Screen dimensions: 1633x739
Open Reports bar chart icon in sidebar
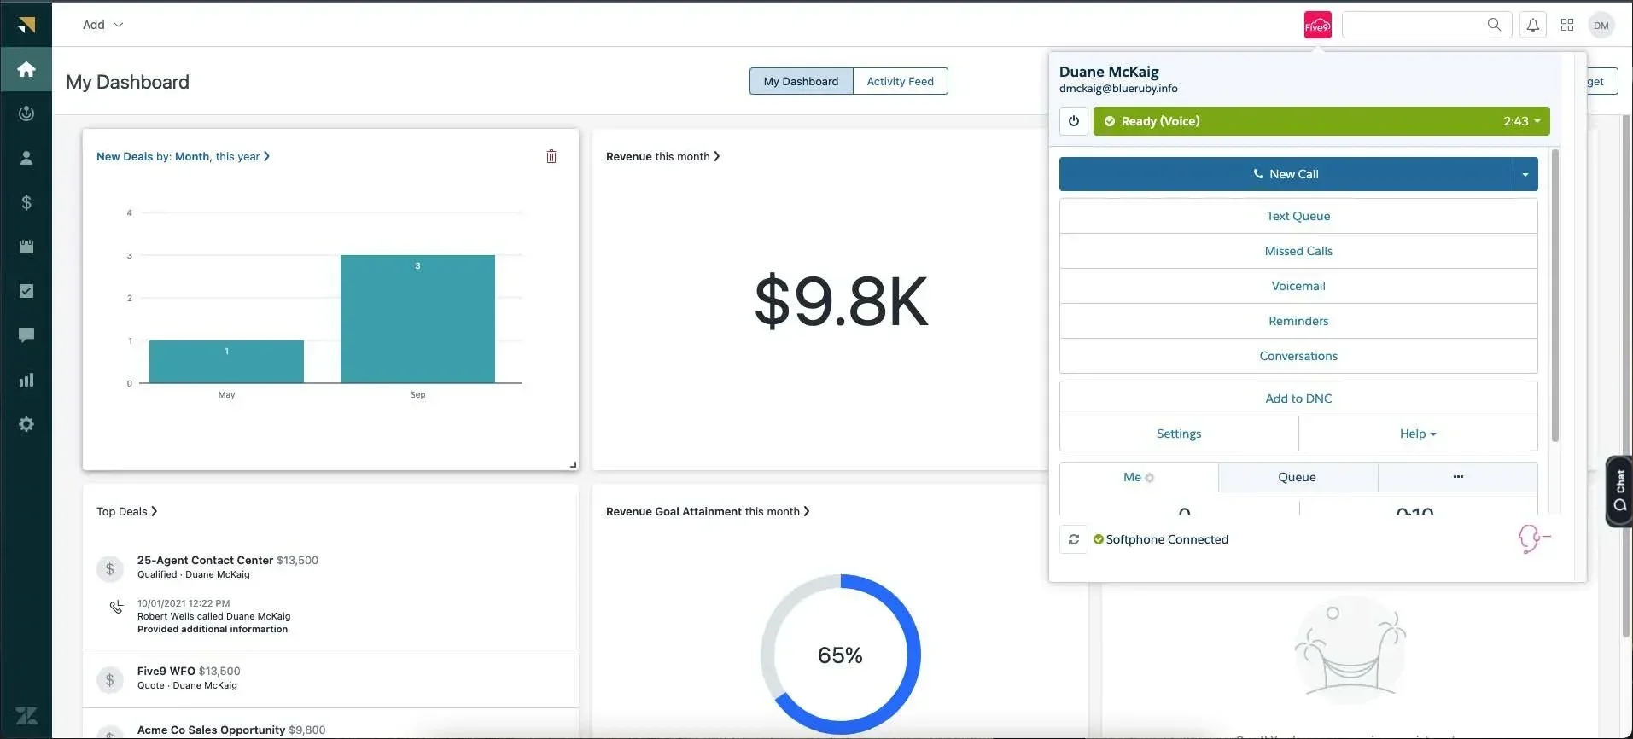pos(26,380)
